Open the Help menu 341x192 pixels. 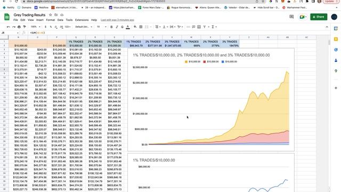[x=94, y=20]
